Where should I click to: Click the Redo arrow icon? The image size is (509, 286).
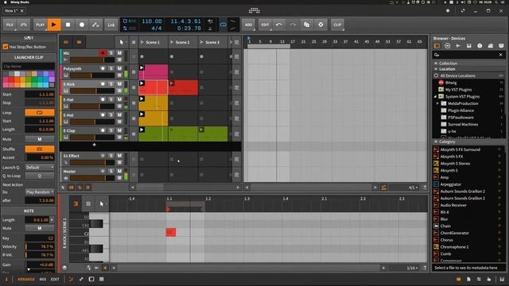click(293, 25)
